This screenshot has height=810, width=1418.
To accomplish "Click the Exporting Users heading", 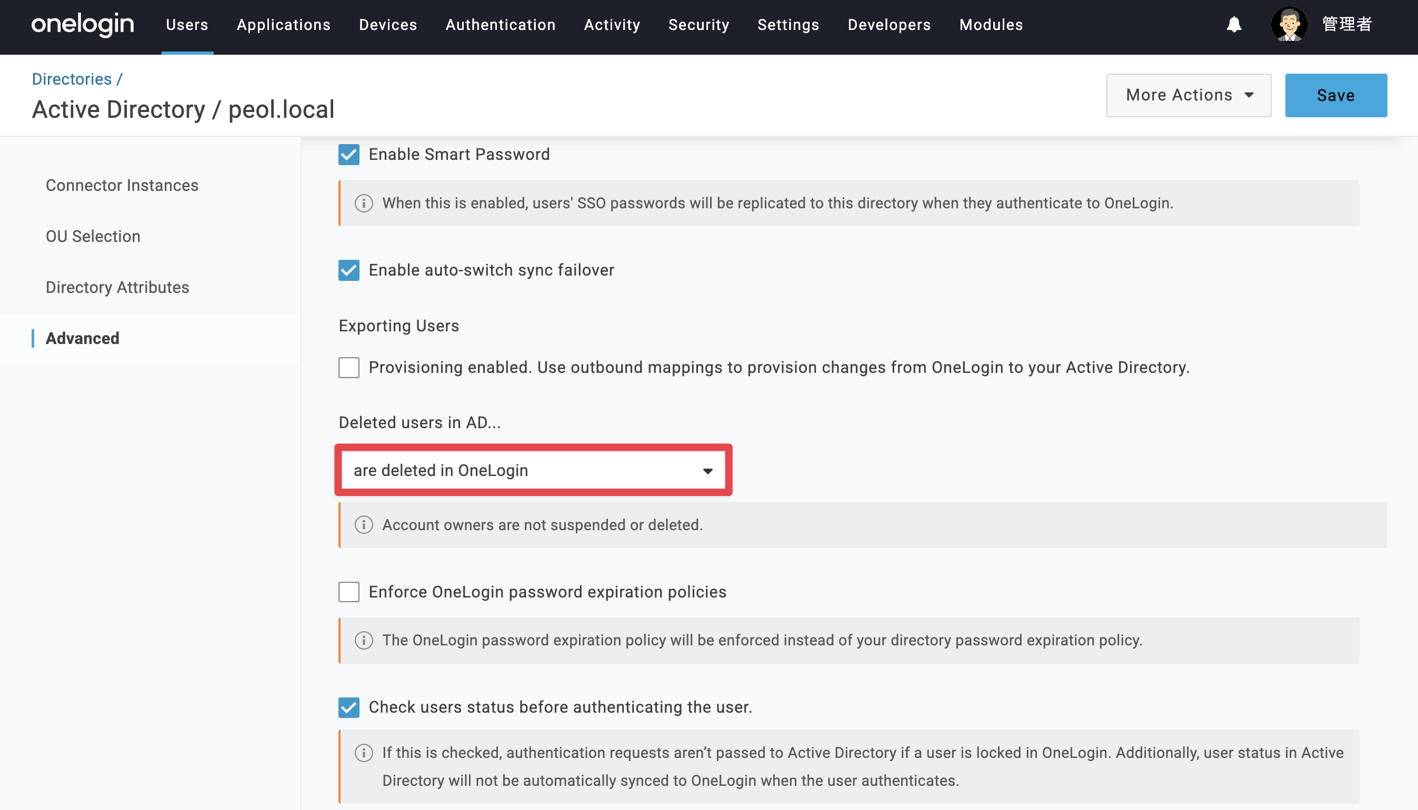I will (x=398, y=326).
